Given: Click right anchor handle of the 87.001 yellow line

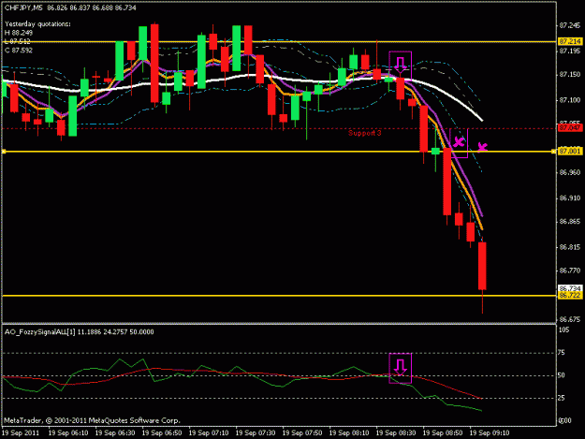Looking at the screenshot, I should coord(553,152).
